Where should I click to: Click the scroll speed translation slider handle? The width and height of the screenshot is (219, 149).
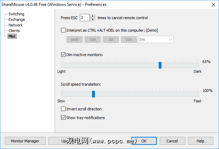pos(93,94)
